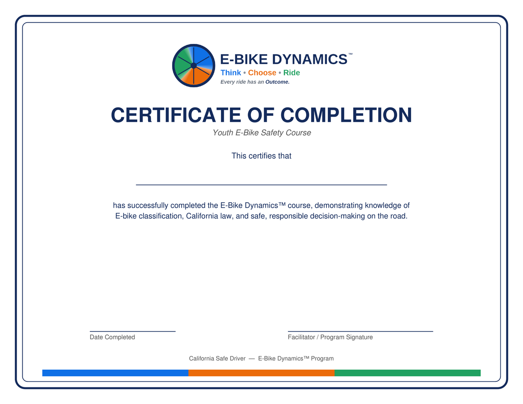523x404 pixels.
Task: Click the green word 'Ride'
Action: click(292, 73)
